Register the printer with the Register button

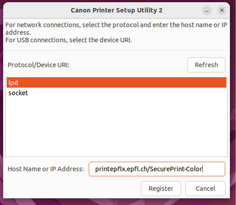tap(161, 188)
